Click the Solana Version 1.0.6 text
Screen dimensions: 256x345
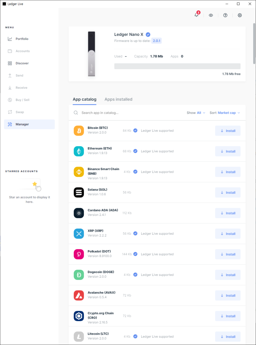[x=97, y=194]
